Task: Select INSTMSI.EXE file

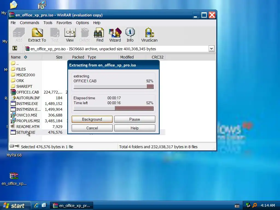Action: coord(24,104)
